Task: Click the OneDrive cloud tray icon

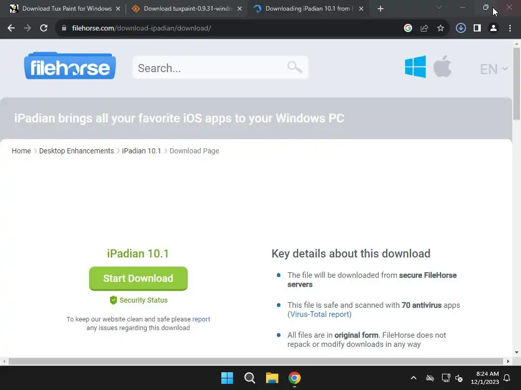Action: point(430,378)
